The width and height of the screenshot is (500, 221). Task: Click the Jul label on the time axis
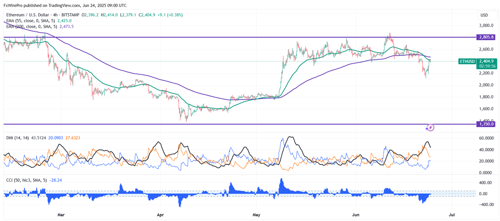tap(452, 215)
